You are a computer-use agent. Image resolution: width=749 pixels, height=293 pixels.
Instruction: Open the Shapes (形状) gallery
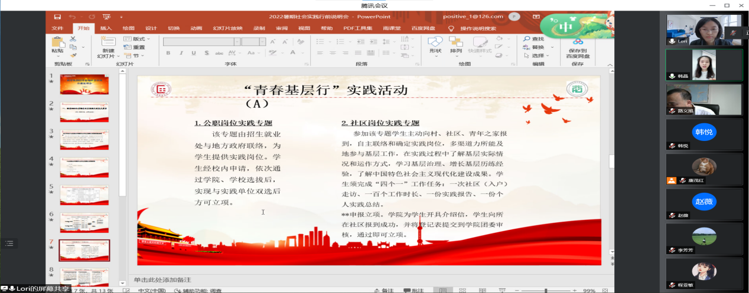click(435, 42)
